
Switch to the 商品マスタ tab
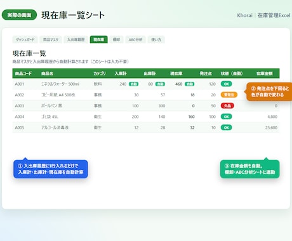(51, 39)
